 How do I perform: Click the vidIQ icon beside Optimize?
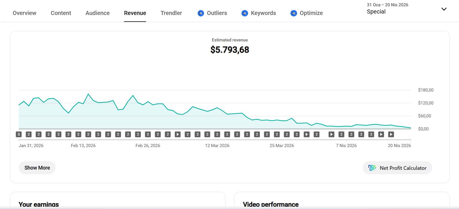(294, 13)
